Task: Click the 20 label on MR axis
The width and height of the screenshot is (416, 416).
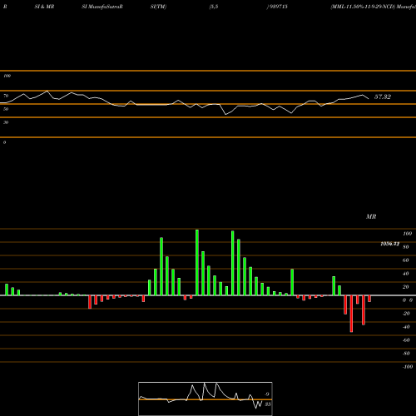Action: click(406, 287)
